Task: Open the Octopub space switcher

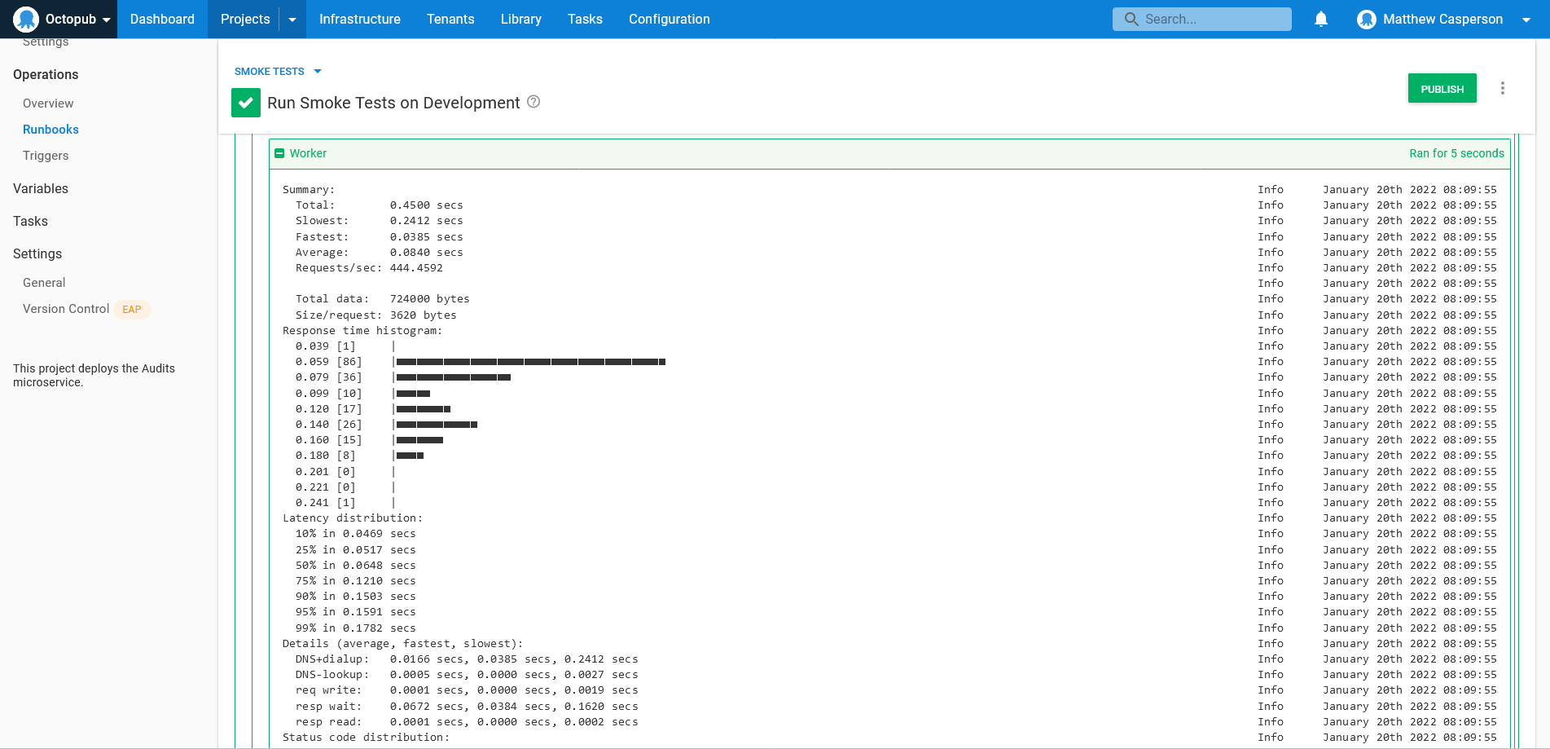Action: tap(77, 19)
